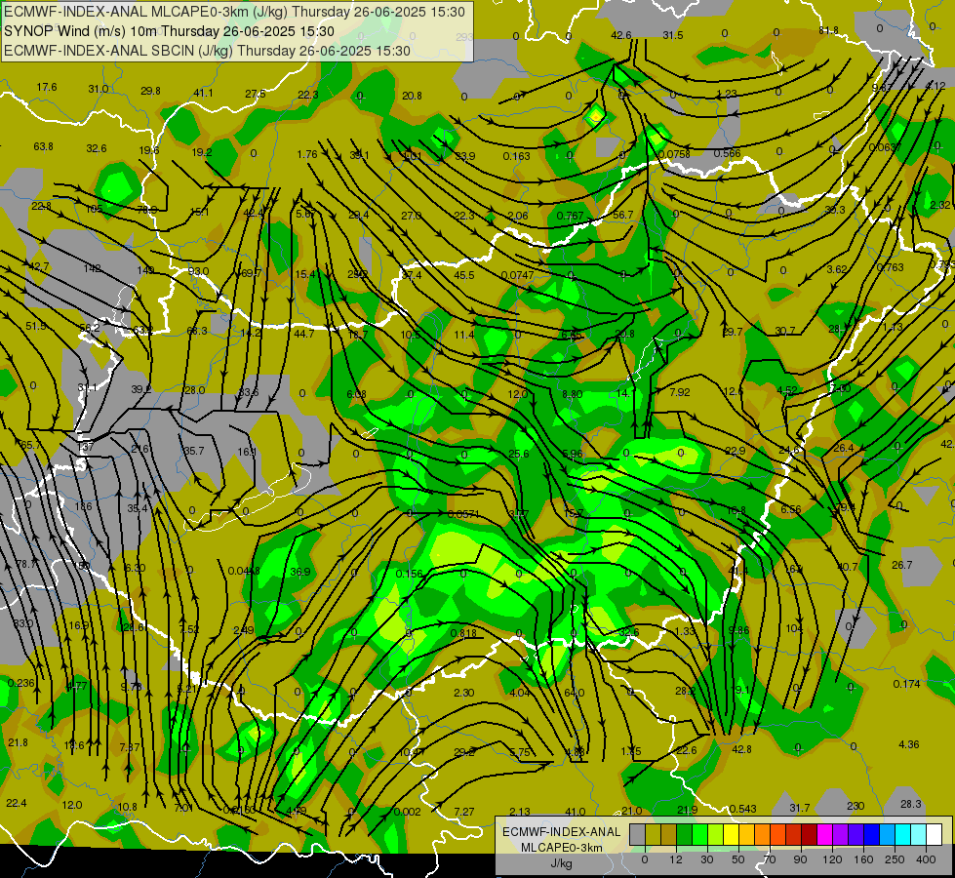Select legend scale label 160
The width and height of the screenshot is (955, 878).
863,859
